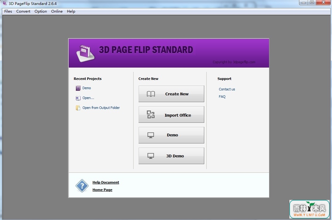This screenshot has width=332, height=220.
Task: Open the Files menu
Action: click(x=8, y=11)
